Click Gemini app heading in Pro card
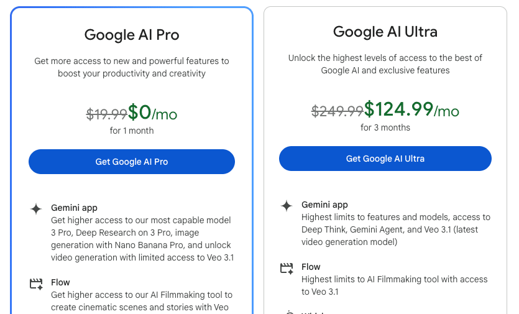Image resolution: width=519 pixels, height=314 pixels. click(74, 208)
